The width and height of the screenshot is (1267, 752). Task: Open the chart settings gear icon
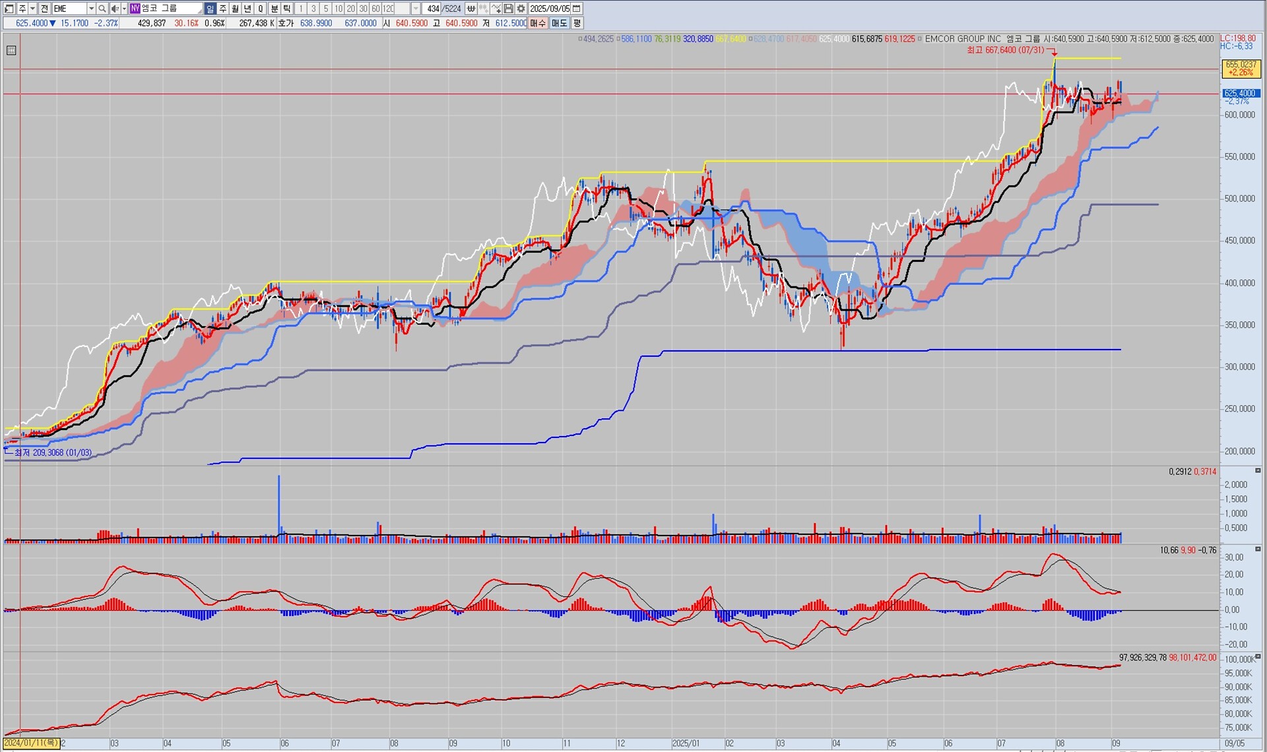[x=521, y=9]
